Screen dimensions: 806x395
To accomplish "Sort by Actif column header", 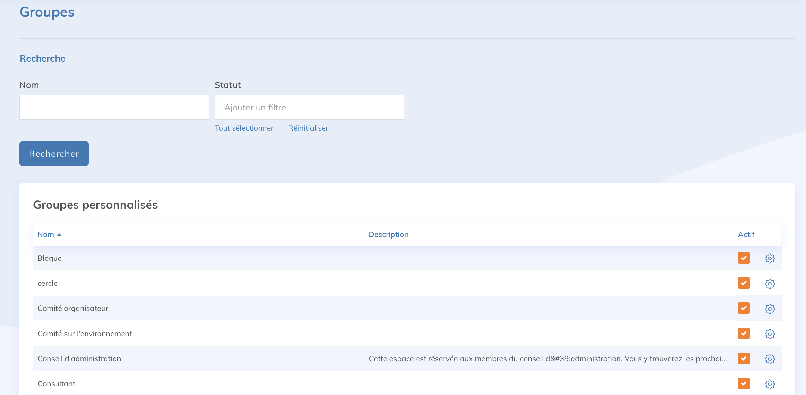I will pos(746,234).
